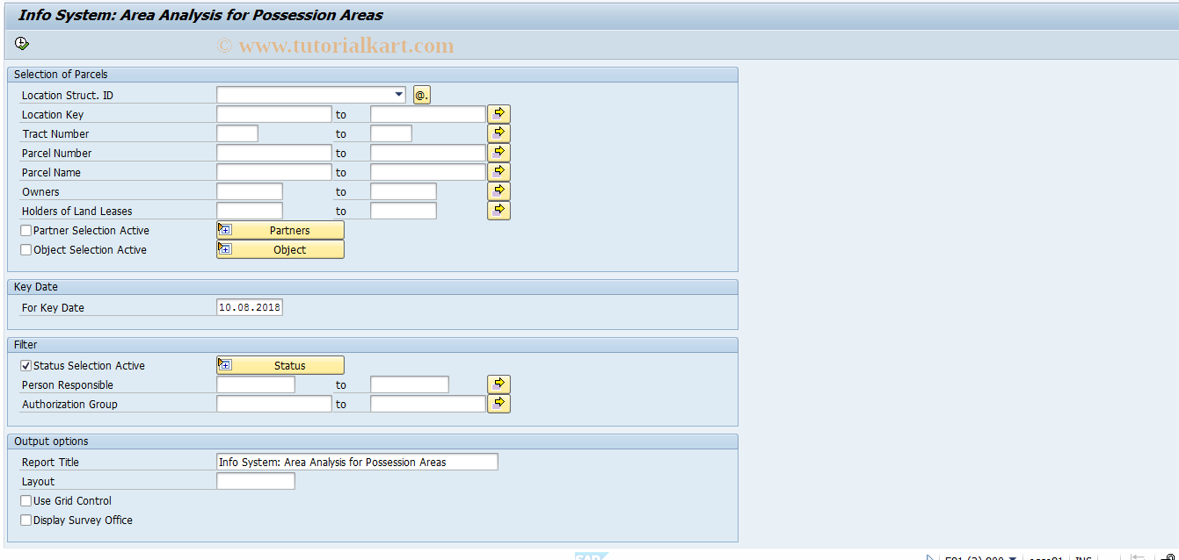Open dynamic selections button next to Location Struct. ID

422,95
